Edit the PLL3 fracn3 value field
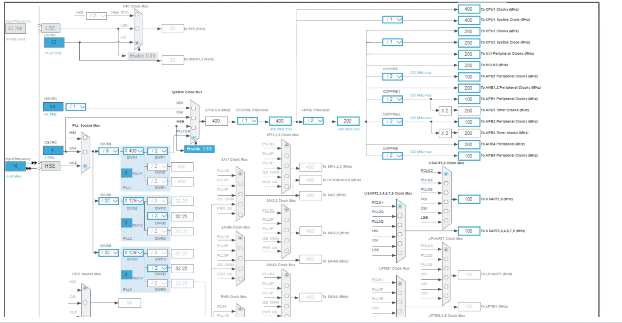 (126, 275)
